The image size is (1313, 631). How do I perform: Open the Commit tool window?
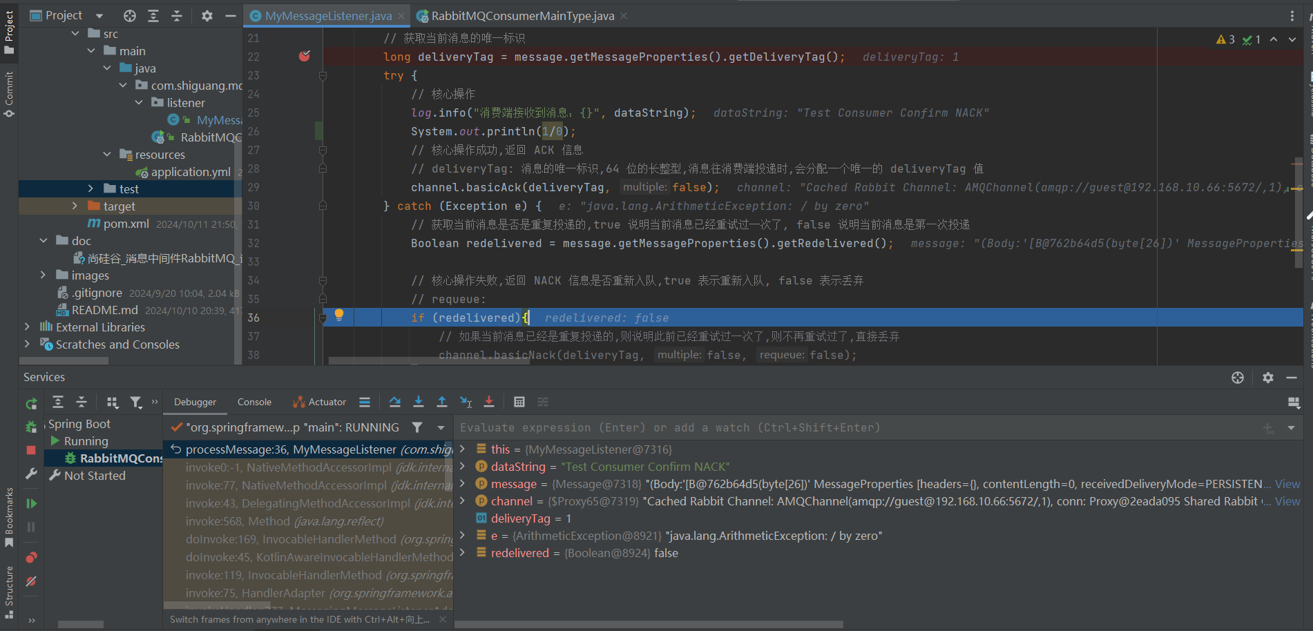[x=9, y=95]
